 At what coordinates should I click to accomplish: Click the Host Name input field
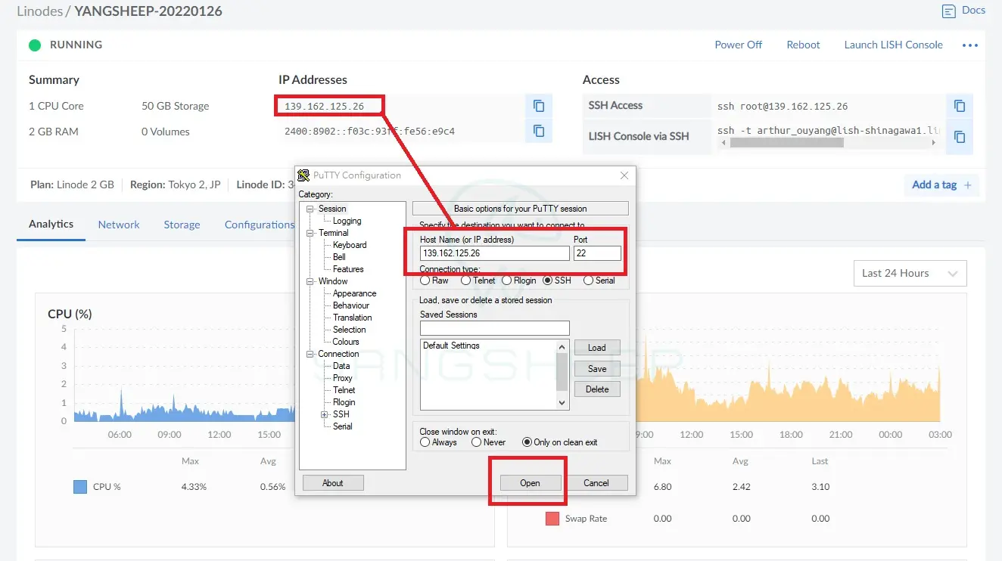pyautogui.click(x=495, y=253)
